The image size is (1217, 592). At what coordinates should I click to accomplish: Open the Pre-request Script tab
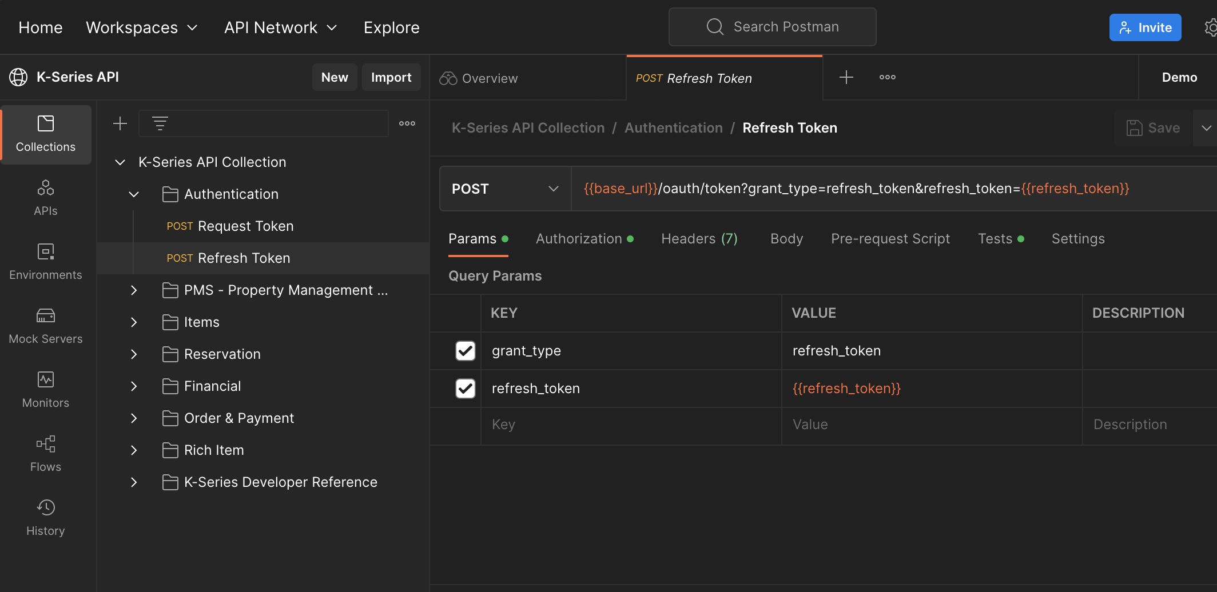coord(890,239)
